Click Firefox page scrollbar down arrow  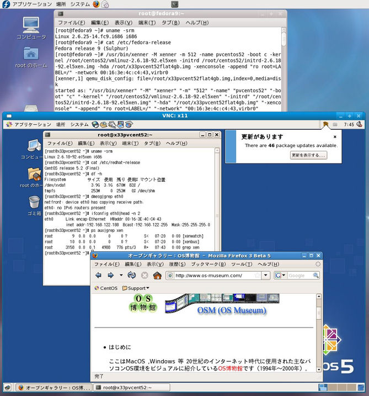pyautogui.click(x=319, y=369)
